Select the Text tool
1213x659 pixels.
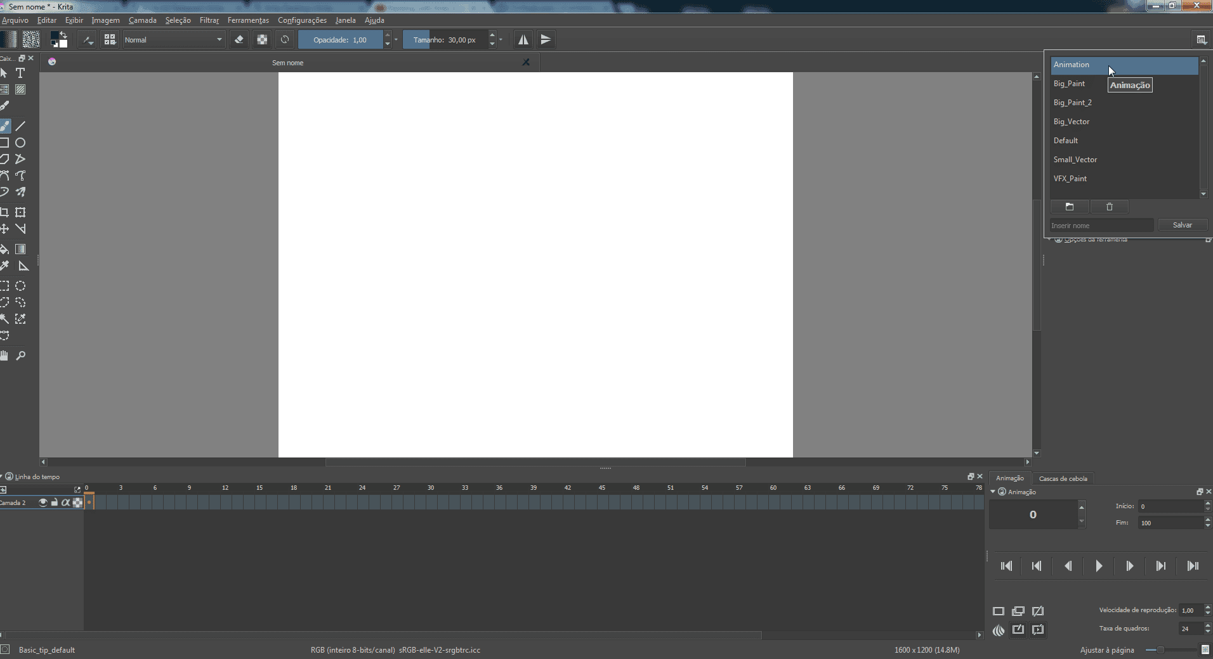21,73
